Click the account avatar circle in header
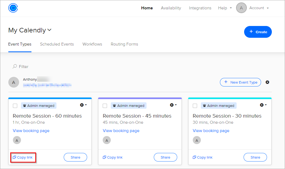The width and height of the screenshot is (285, 169). [241, 8]
